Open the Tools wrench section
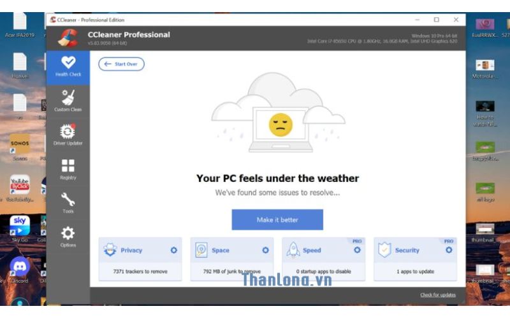This screenshot has height=318, width=510. [68, 203]
